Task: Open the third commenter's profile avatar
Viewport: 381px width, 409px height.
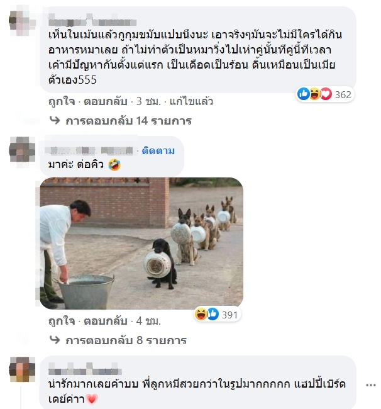Action: click(22, 370)
